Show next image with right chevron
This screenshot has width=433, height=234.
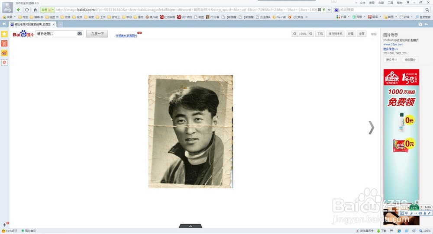(x=372, y=128)
